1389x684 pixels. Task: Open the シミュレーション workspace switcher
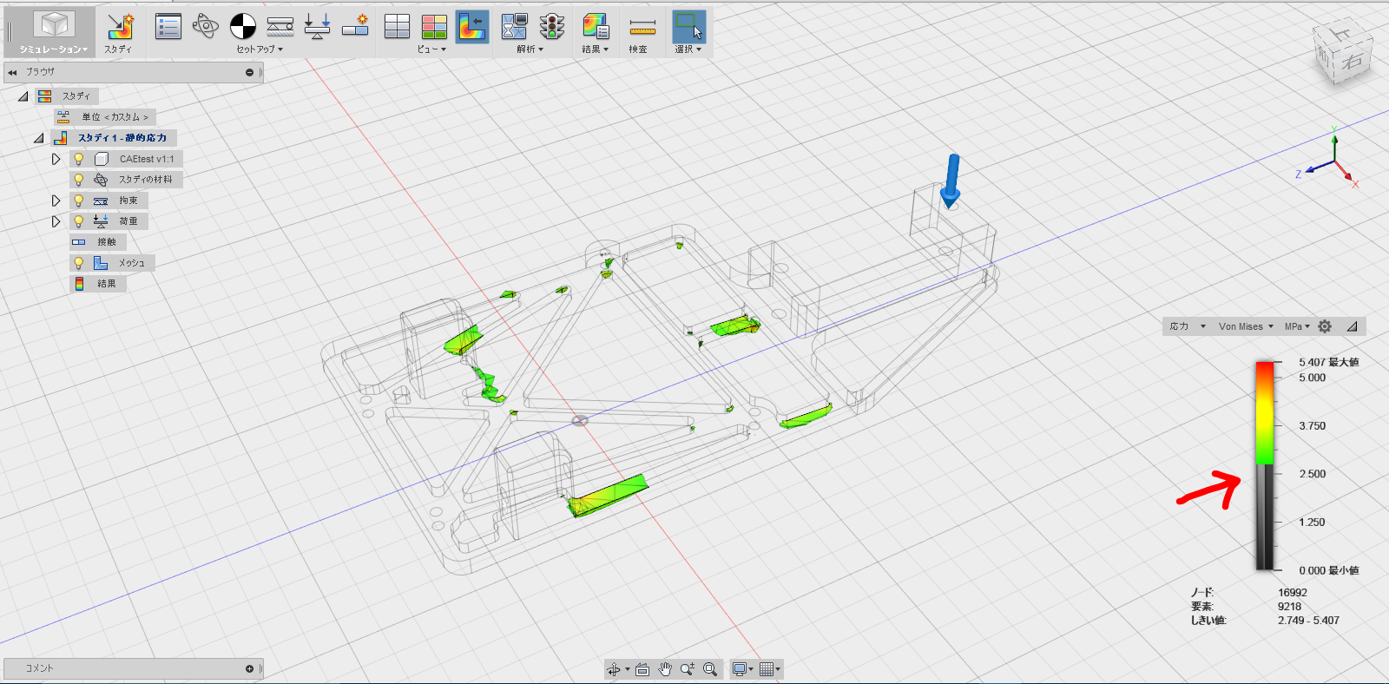(54, 32)
